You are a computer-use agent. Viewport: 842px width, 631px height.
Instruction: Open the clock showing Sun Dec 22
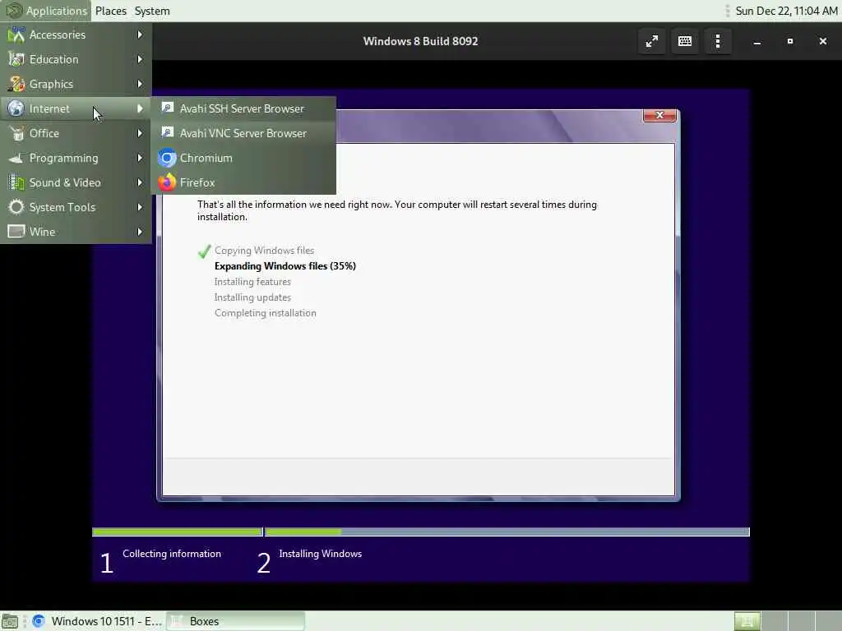click(x=785, y=11)
